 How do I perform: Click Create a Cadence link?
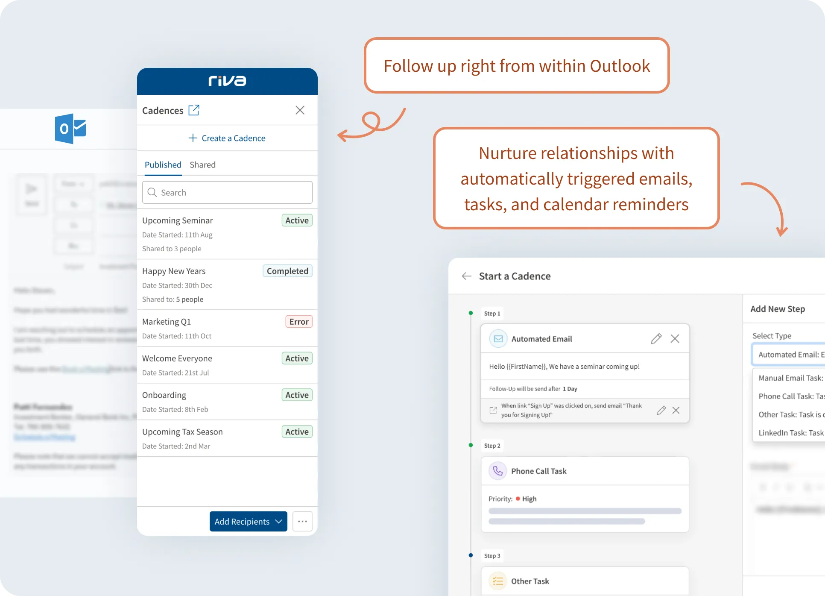point(227,138)
